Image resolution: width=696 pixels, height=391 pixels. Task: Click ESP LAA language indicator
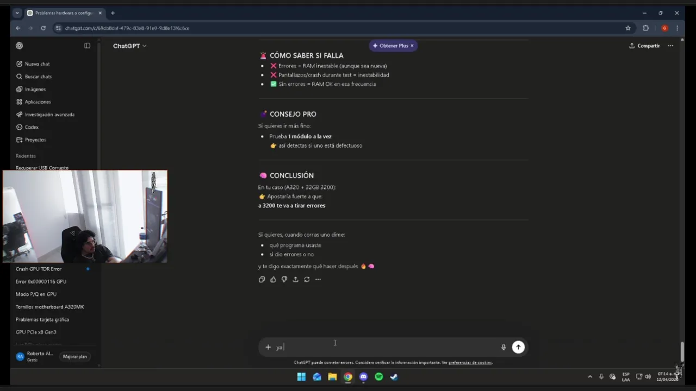coord(626,377)
